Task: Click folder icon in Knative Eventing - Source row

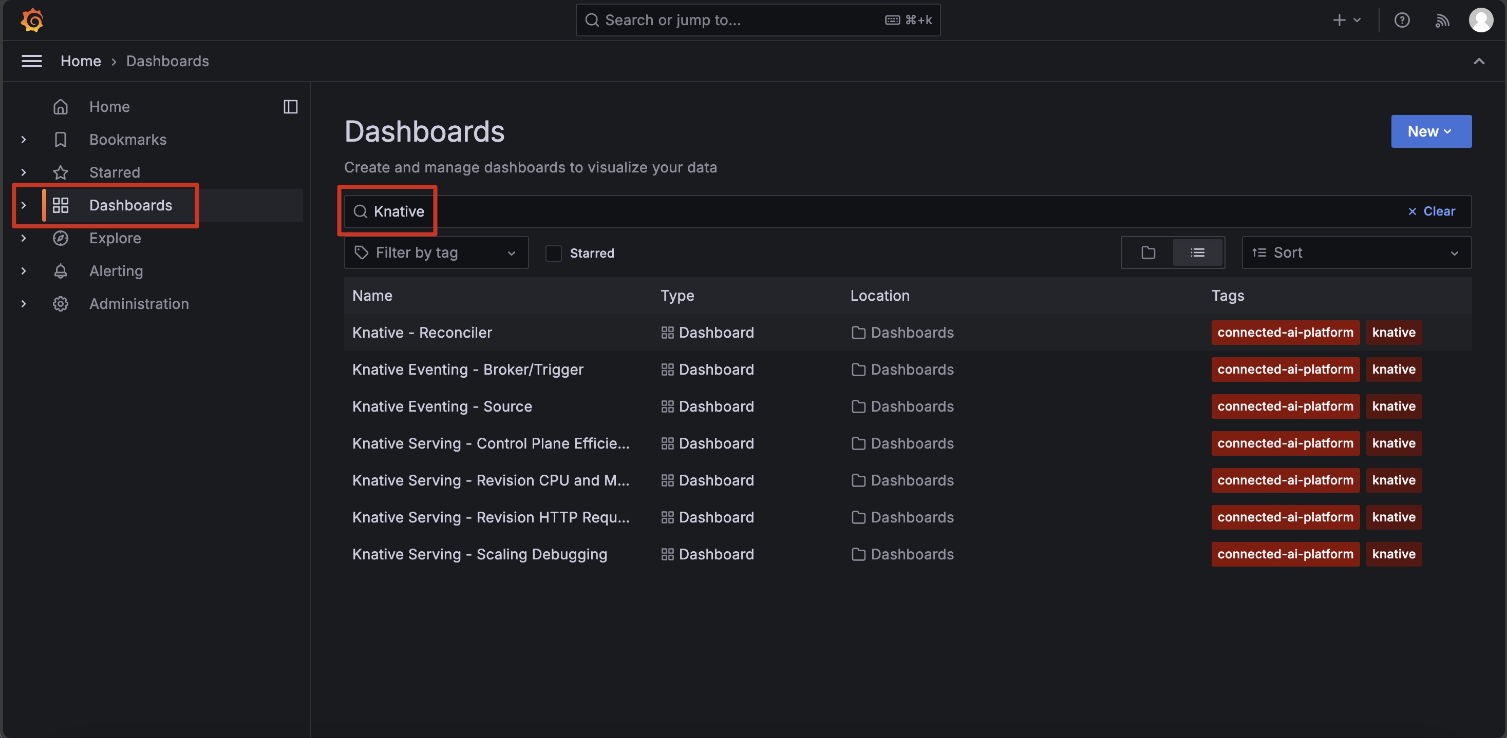Action: coord(858,406)
